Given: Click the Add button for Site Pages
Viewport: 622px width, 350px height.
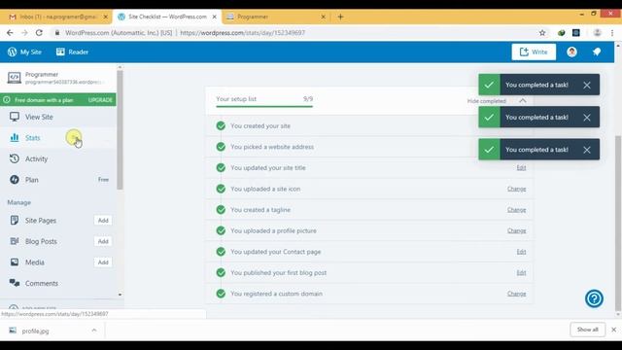Looking at the screenshot, I should point(103,221).
